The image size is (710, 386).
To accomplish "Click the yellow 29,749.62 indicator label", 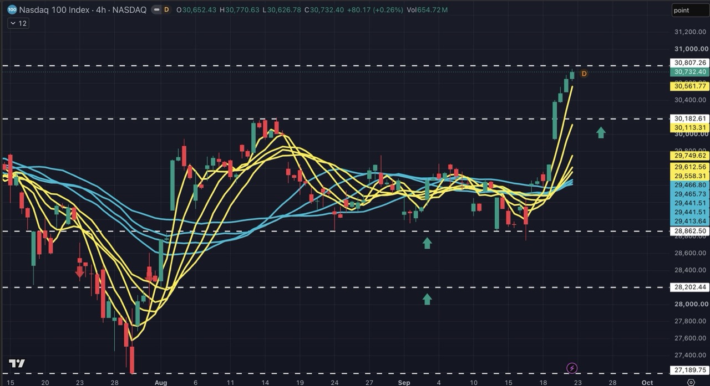I will point(689,156).
